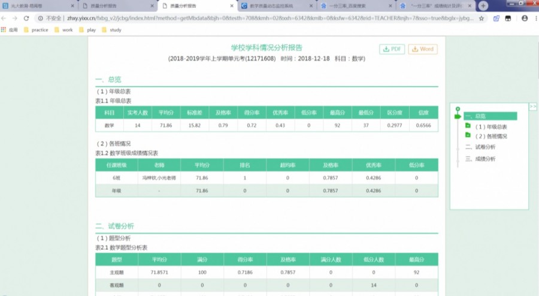Go to 二、试卷分析 outline entry
The image size is (539, 296).
pos(480,147)
